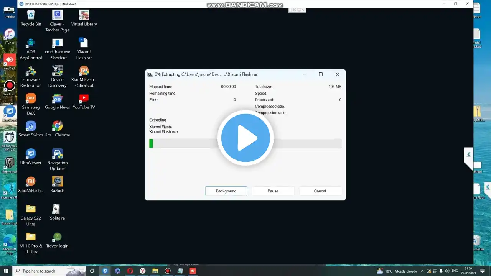Open Google News
The width and height of the screenshot is (491, 276).
[x=57, y=102]
